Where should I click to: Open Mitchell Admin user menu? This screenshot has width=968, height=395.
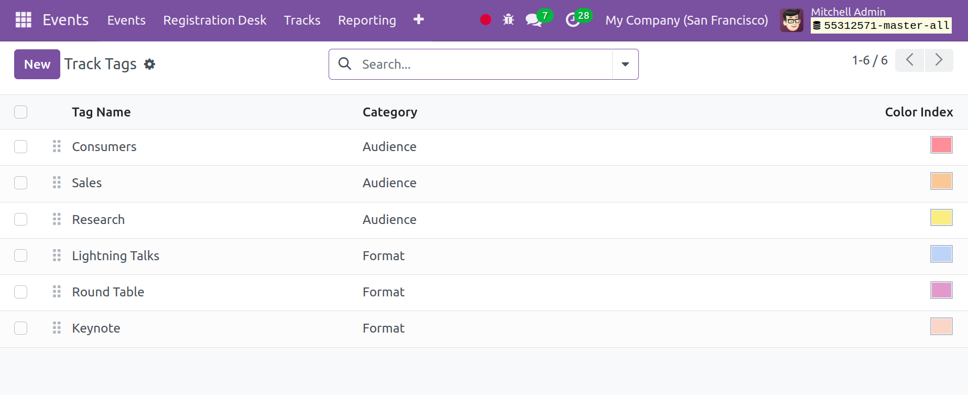click(x=866, y=20)
